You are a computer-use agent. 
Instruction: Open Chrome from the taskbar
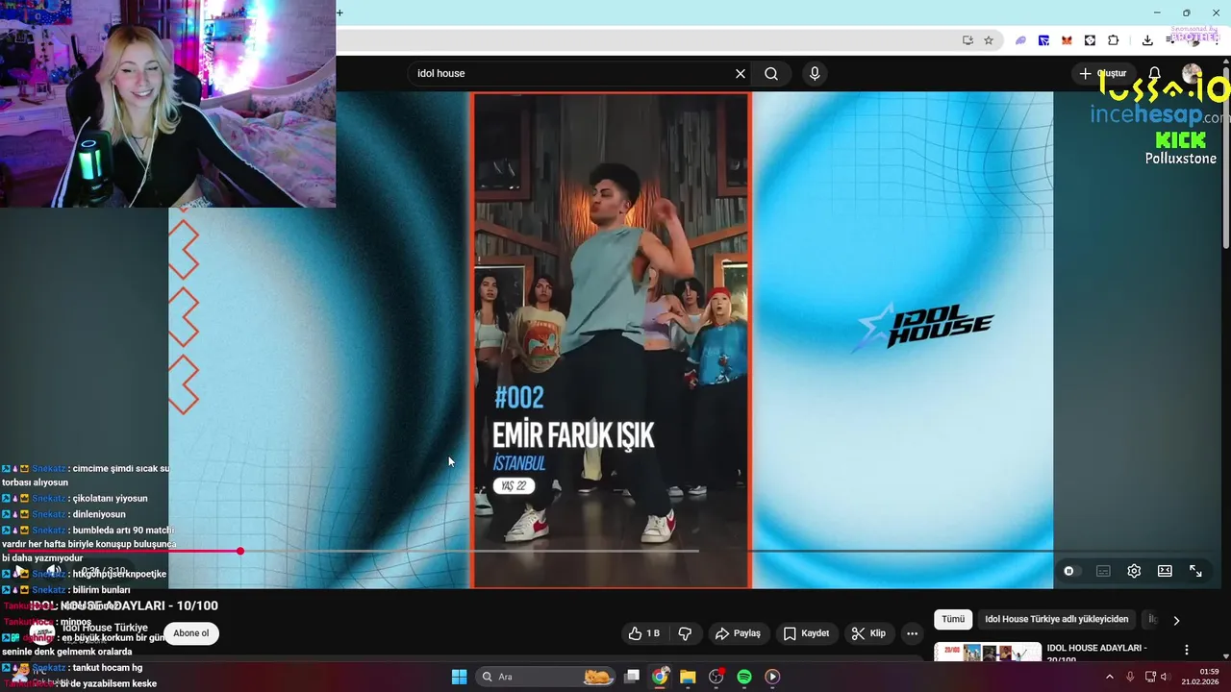click(x=660, y=677)
